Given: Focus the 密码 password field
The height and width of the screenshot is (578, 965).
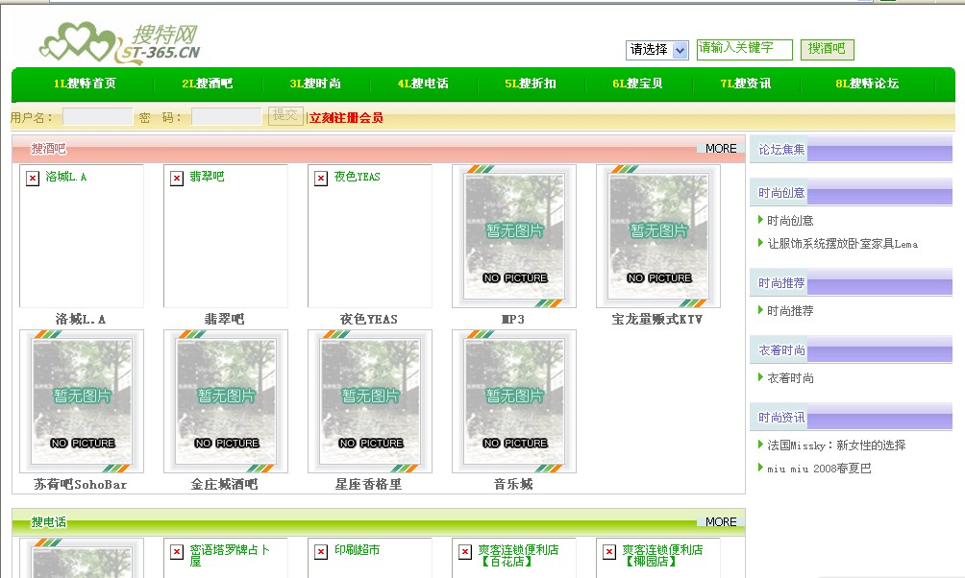Looking at the screenshot, I should (226, 117).
